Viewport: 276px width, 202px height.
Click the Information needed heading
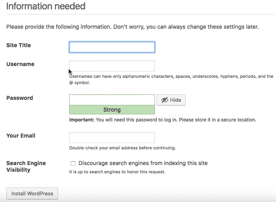point(46,6)
